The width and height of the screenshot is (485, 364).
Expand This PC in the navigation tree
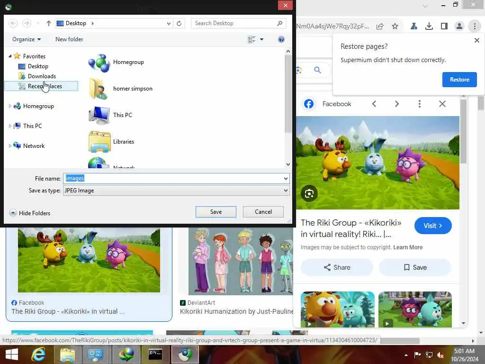(x=10, y=126)
